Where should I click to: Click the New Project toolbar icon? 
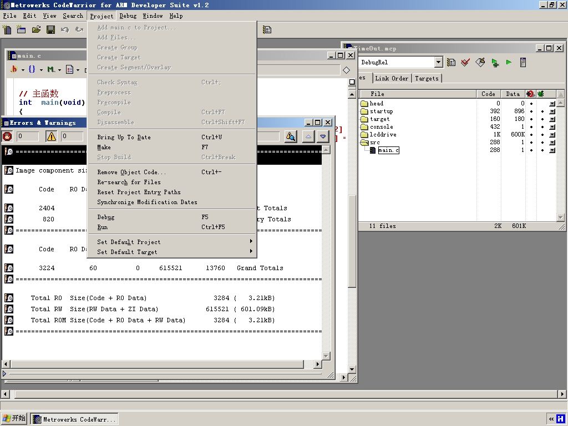point(21,29)
